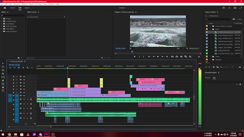The height and width of the screenshot is (137, 244).
Task: Expand the Video Transitions folder
Action: click(x=2, y=31)
